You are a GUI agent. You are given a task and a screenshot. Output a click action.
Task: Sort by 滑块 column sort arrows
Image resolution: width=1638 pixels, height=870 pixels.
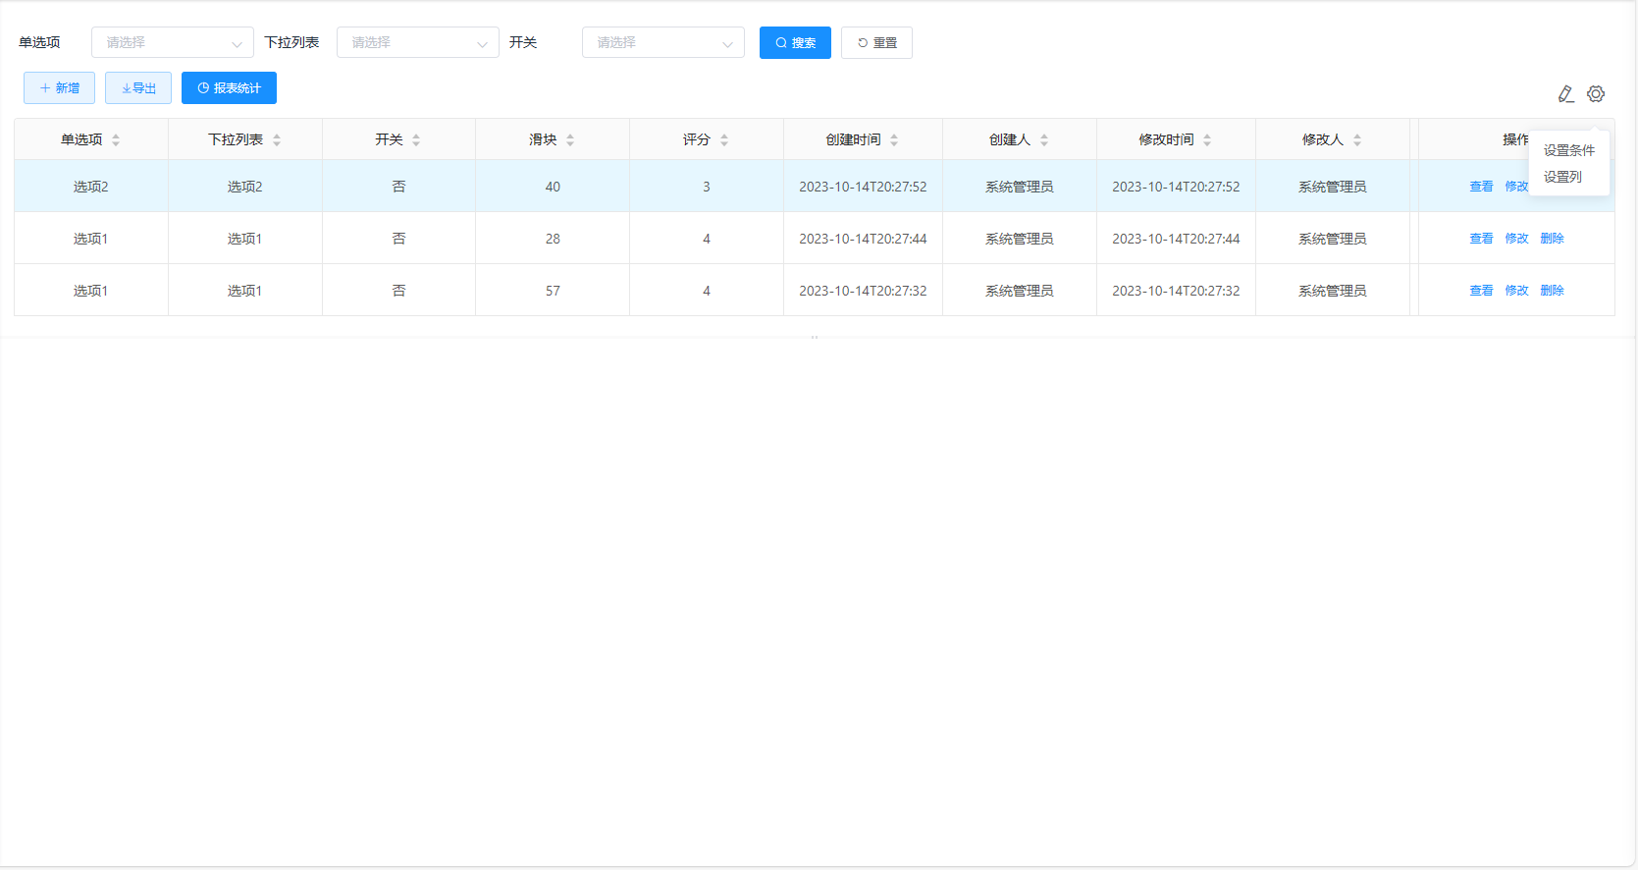570,140
